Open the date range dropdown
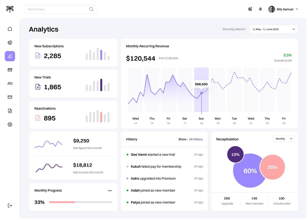Screen dimensions: 308x220 (274, 29)
